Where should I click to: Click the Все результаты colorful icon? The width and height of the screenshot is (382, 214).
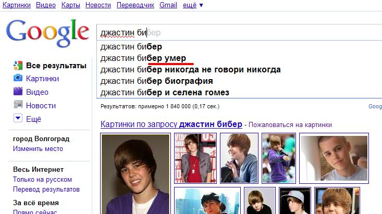coord(18,66)
